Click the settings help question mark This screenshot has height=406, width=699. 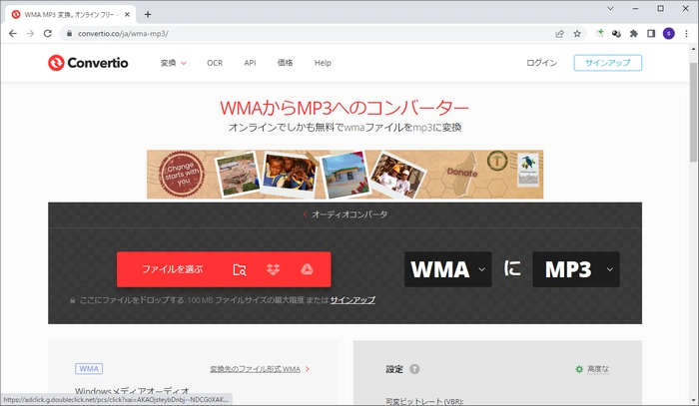click(414, 369)
